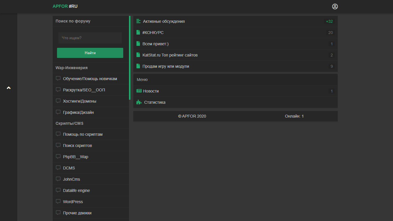Open Обучение/Помощь новичкам forum
The height and width of the screenshot is (221, 393).
click(x=91, y=79)
